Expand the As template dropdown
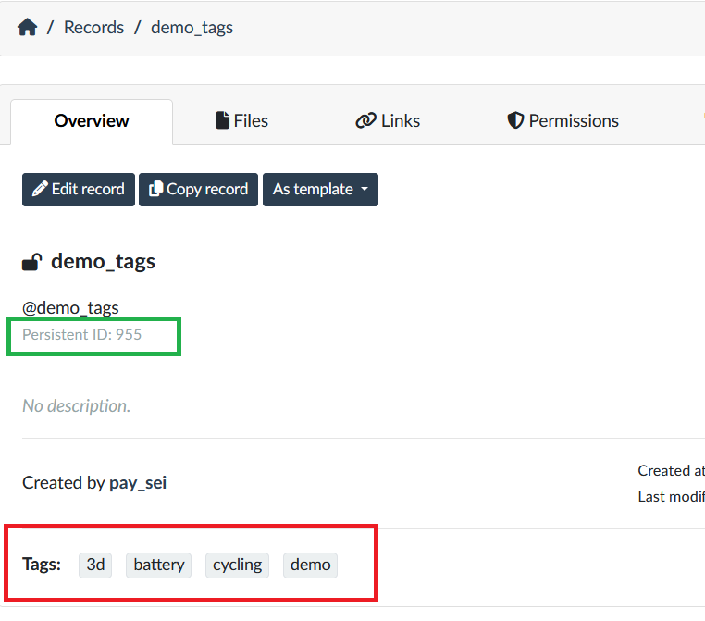 pos(320,190)
